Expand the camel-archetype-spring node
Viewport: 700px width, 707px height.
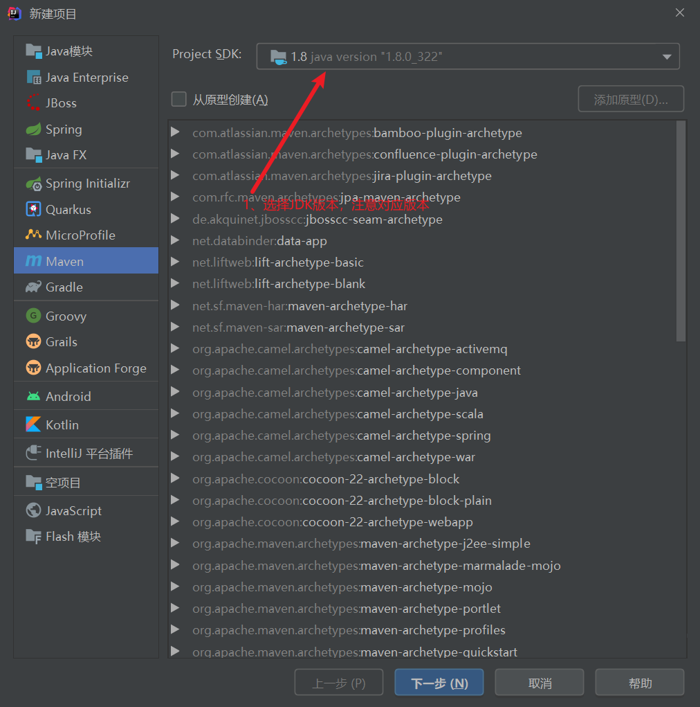(176, 435)
